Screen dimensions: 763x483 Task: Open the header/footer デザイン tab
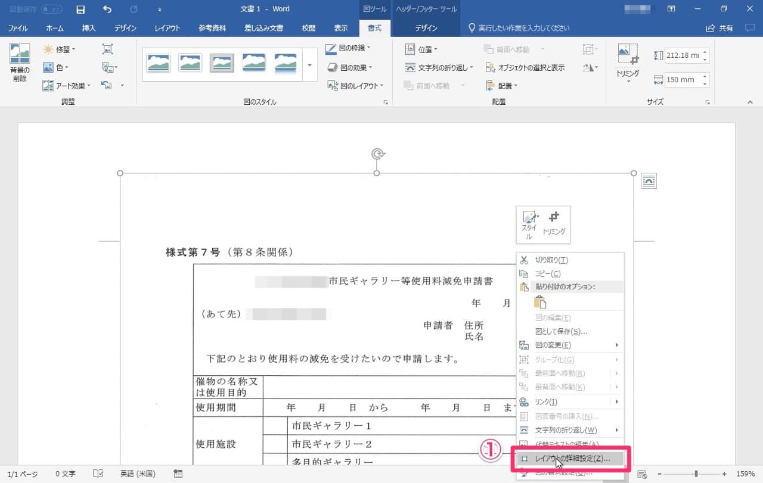[426, 28]
